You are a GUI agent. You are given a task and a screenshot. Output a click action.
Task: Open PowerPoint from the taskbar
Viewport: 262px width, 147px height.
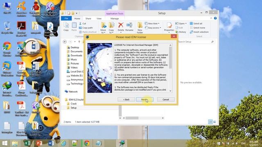39,143
